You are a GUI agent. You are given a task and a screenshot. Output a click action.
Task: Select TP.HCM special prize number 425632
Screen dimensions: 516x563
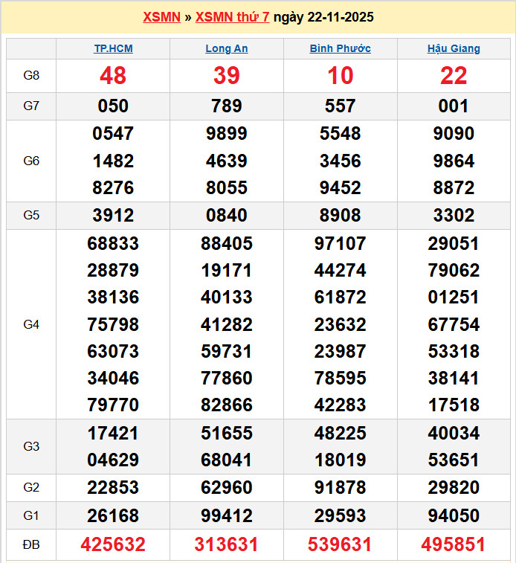[x=113, y=545]
